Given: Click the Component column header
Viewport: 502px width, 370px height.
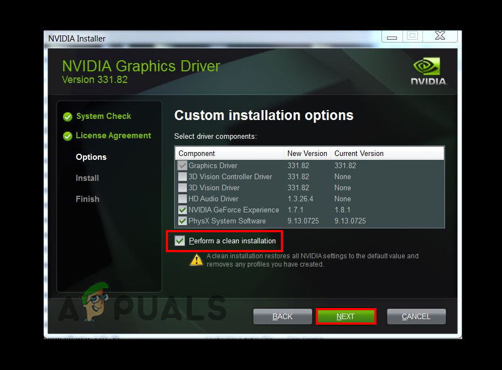Looking at the screenshot, I should click(229, 153).
